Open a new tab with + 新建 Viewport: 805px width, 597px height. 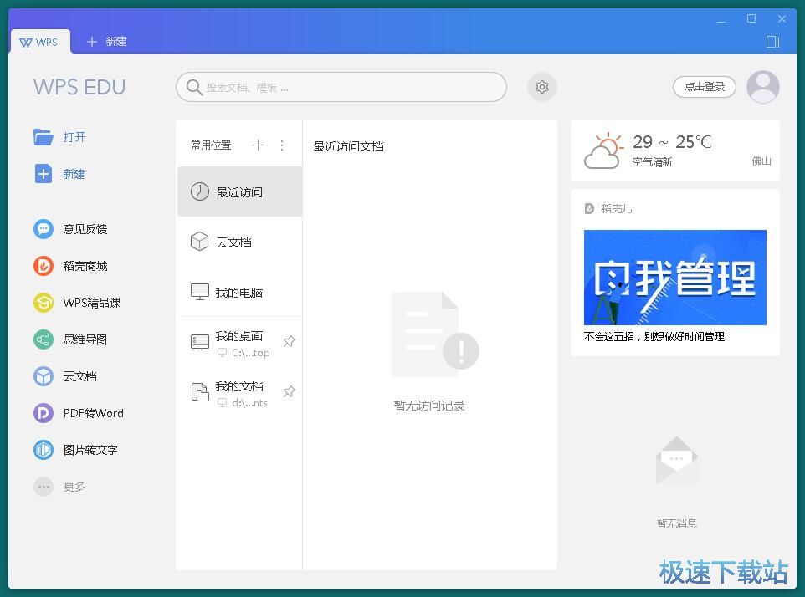point(107,42)
